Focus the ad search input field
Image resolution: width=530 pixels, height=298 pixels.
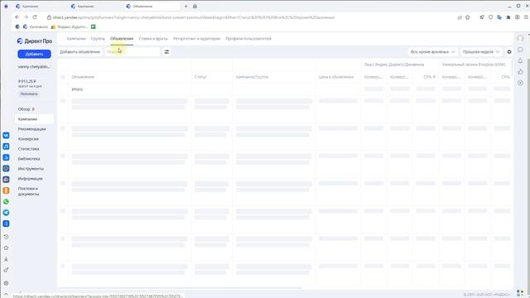[x=132, y=52]
